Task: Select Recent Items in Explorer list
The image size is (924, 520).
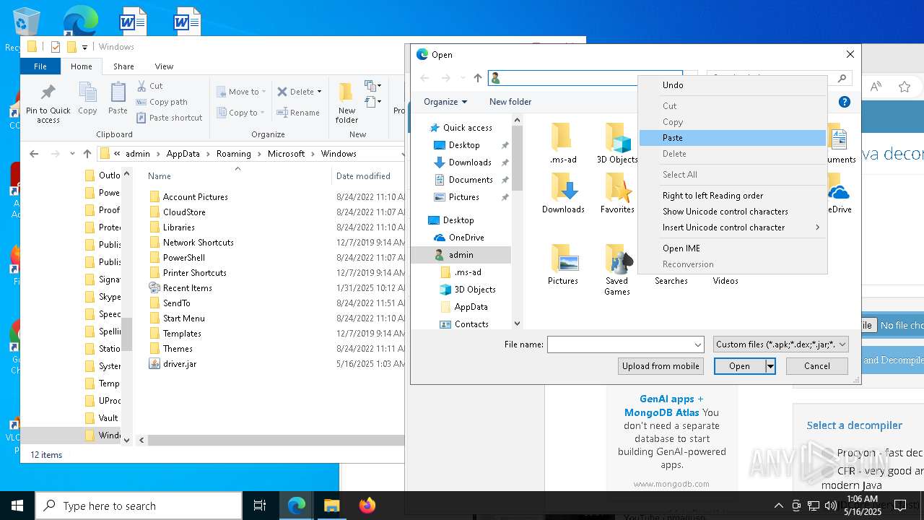Action: (180, 288)
